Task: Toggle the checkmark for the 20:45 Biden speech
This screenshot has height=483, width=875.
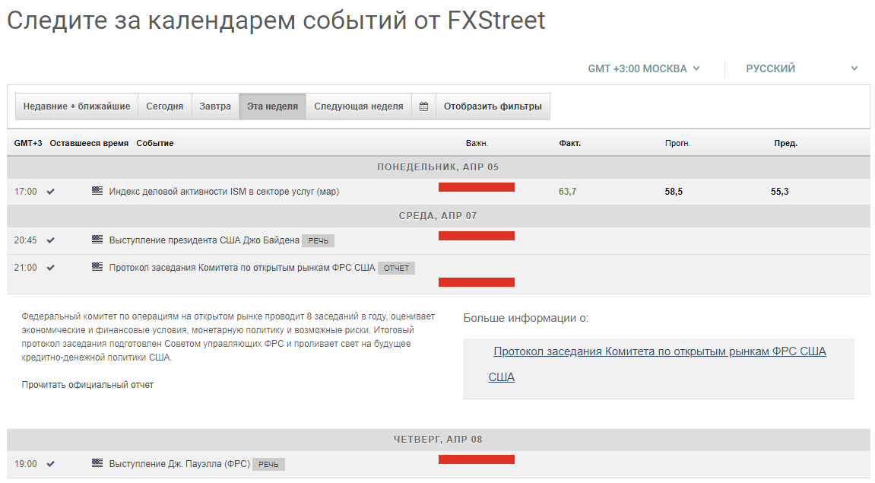Action: pos(51,240)
